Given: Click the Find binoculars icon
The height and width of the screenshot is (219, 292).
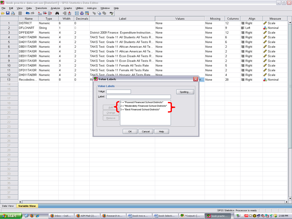Looking at the screenshot, I should 57,13.
